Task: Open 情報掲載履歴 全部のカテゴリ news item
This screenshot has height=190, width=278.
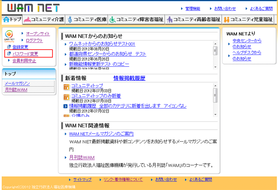Action: (x=128, y=106)
